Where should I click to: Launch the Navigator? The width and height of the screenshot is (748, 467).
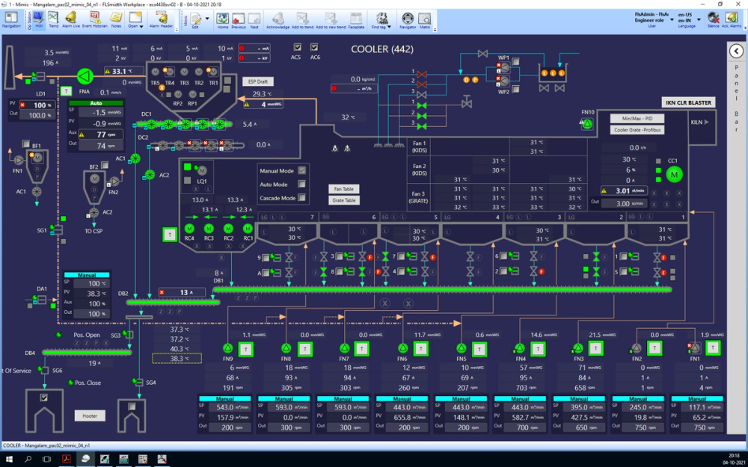[408, 19]
